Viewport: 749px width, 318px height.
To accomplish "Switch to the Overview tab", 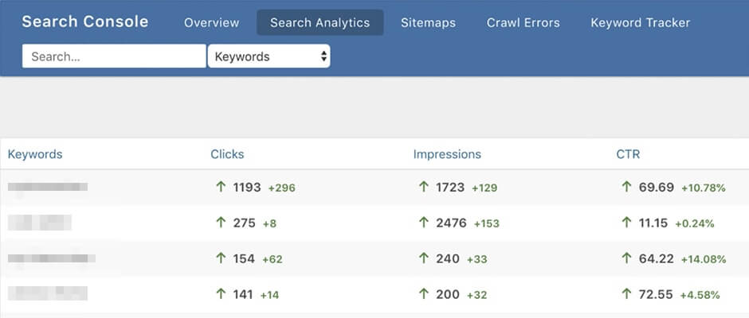I will pyautogui.click(x=211, y=22).
